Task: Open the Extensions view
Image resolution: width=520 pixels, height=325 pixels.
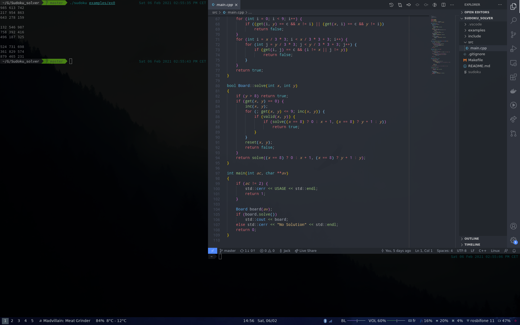Action: 513,77
